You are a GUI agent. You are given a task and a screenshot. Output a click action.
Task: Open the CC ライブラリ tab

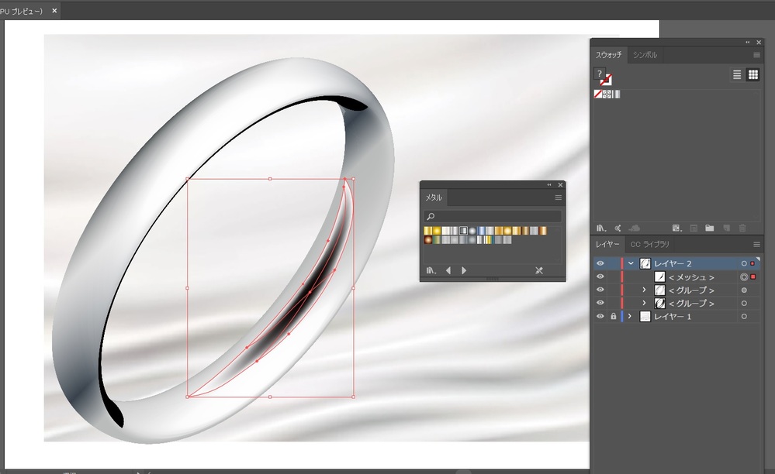click(650, 245)
